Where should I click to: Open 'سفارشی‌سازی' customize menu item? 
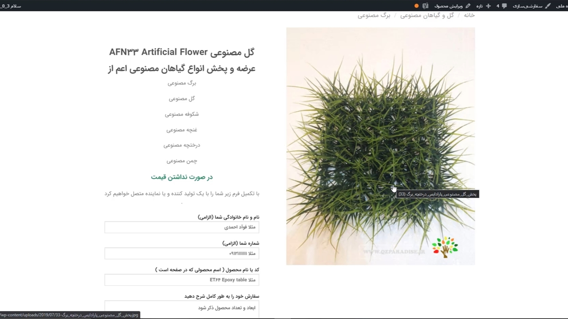(x=528, y=6)
